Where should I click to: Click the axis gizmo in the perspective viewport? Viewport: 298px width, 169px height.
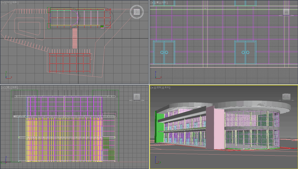coord(157,160)
